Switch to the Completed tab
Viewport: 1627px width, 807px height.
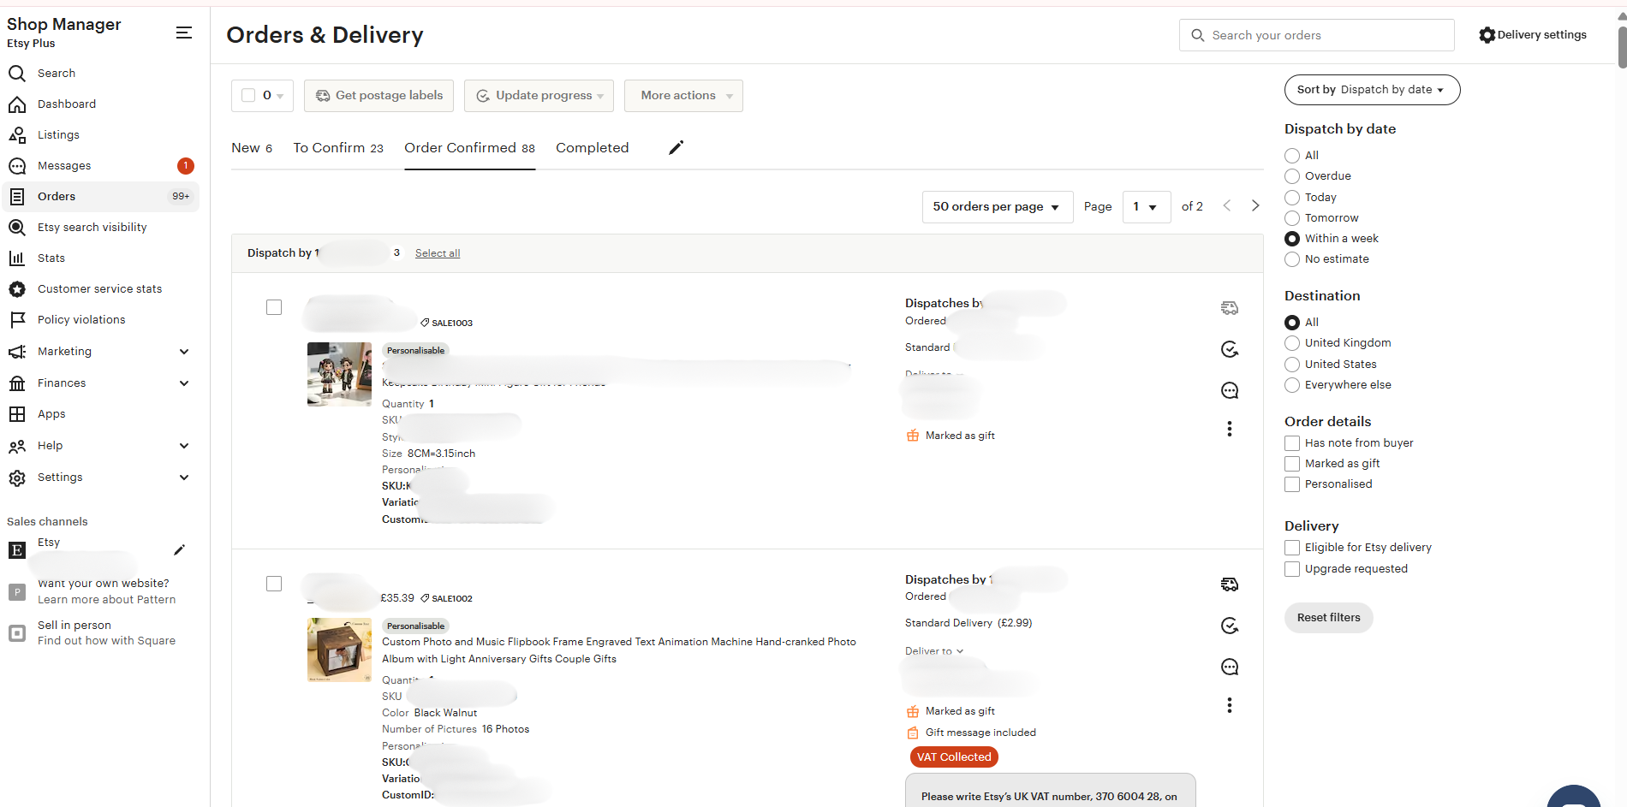click(x=593, y=148)
